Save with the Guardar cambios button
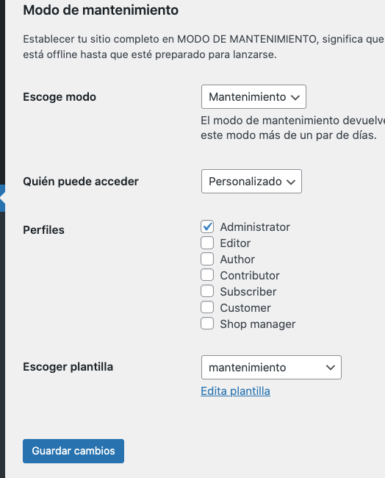This screenshot has height=478, width=385. pos(73,451)
